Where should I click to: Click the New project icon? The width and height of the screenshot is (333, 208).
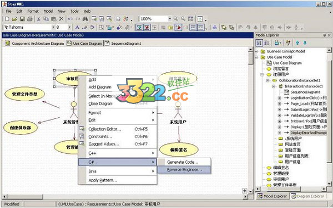(7, 19)
